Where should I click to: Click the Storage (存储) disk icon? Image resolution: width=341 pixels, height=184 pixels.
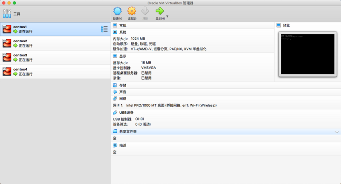click(115, 85)
